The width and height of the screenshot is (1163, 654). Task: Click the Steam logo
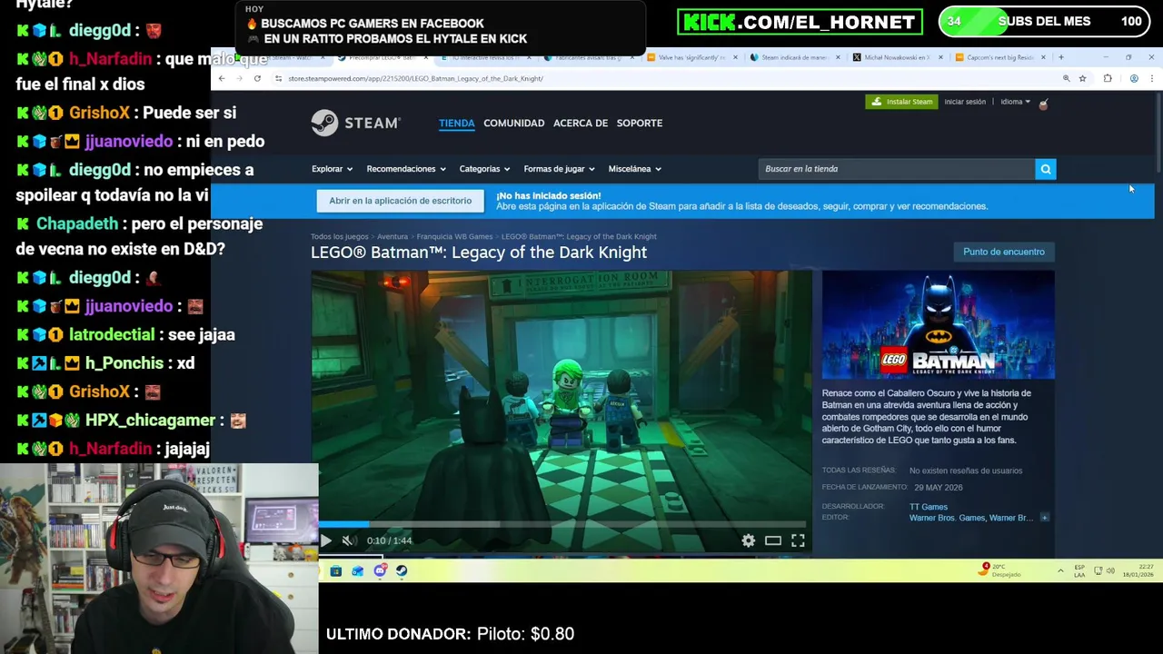(355, 123)
